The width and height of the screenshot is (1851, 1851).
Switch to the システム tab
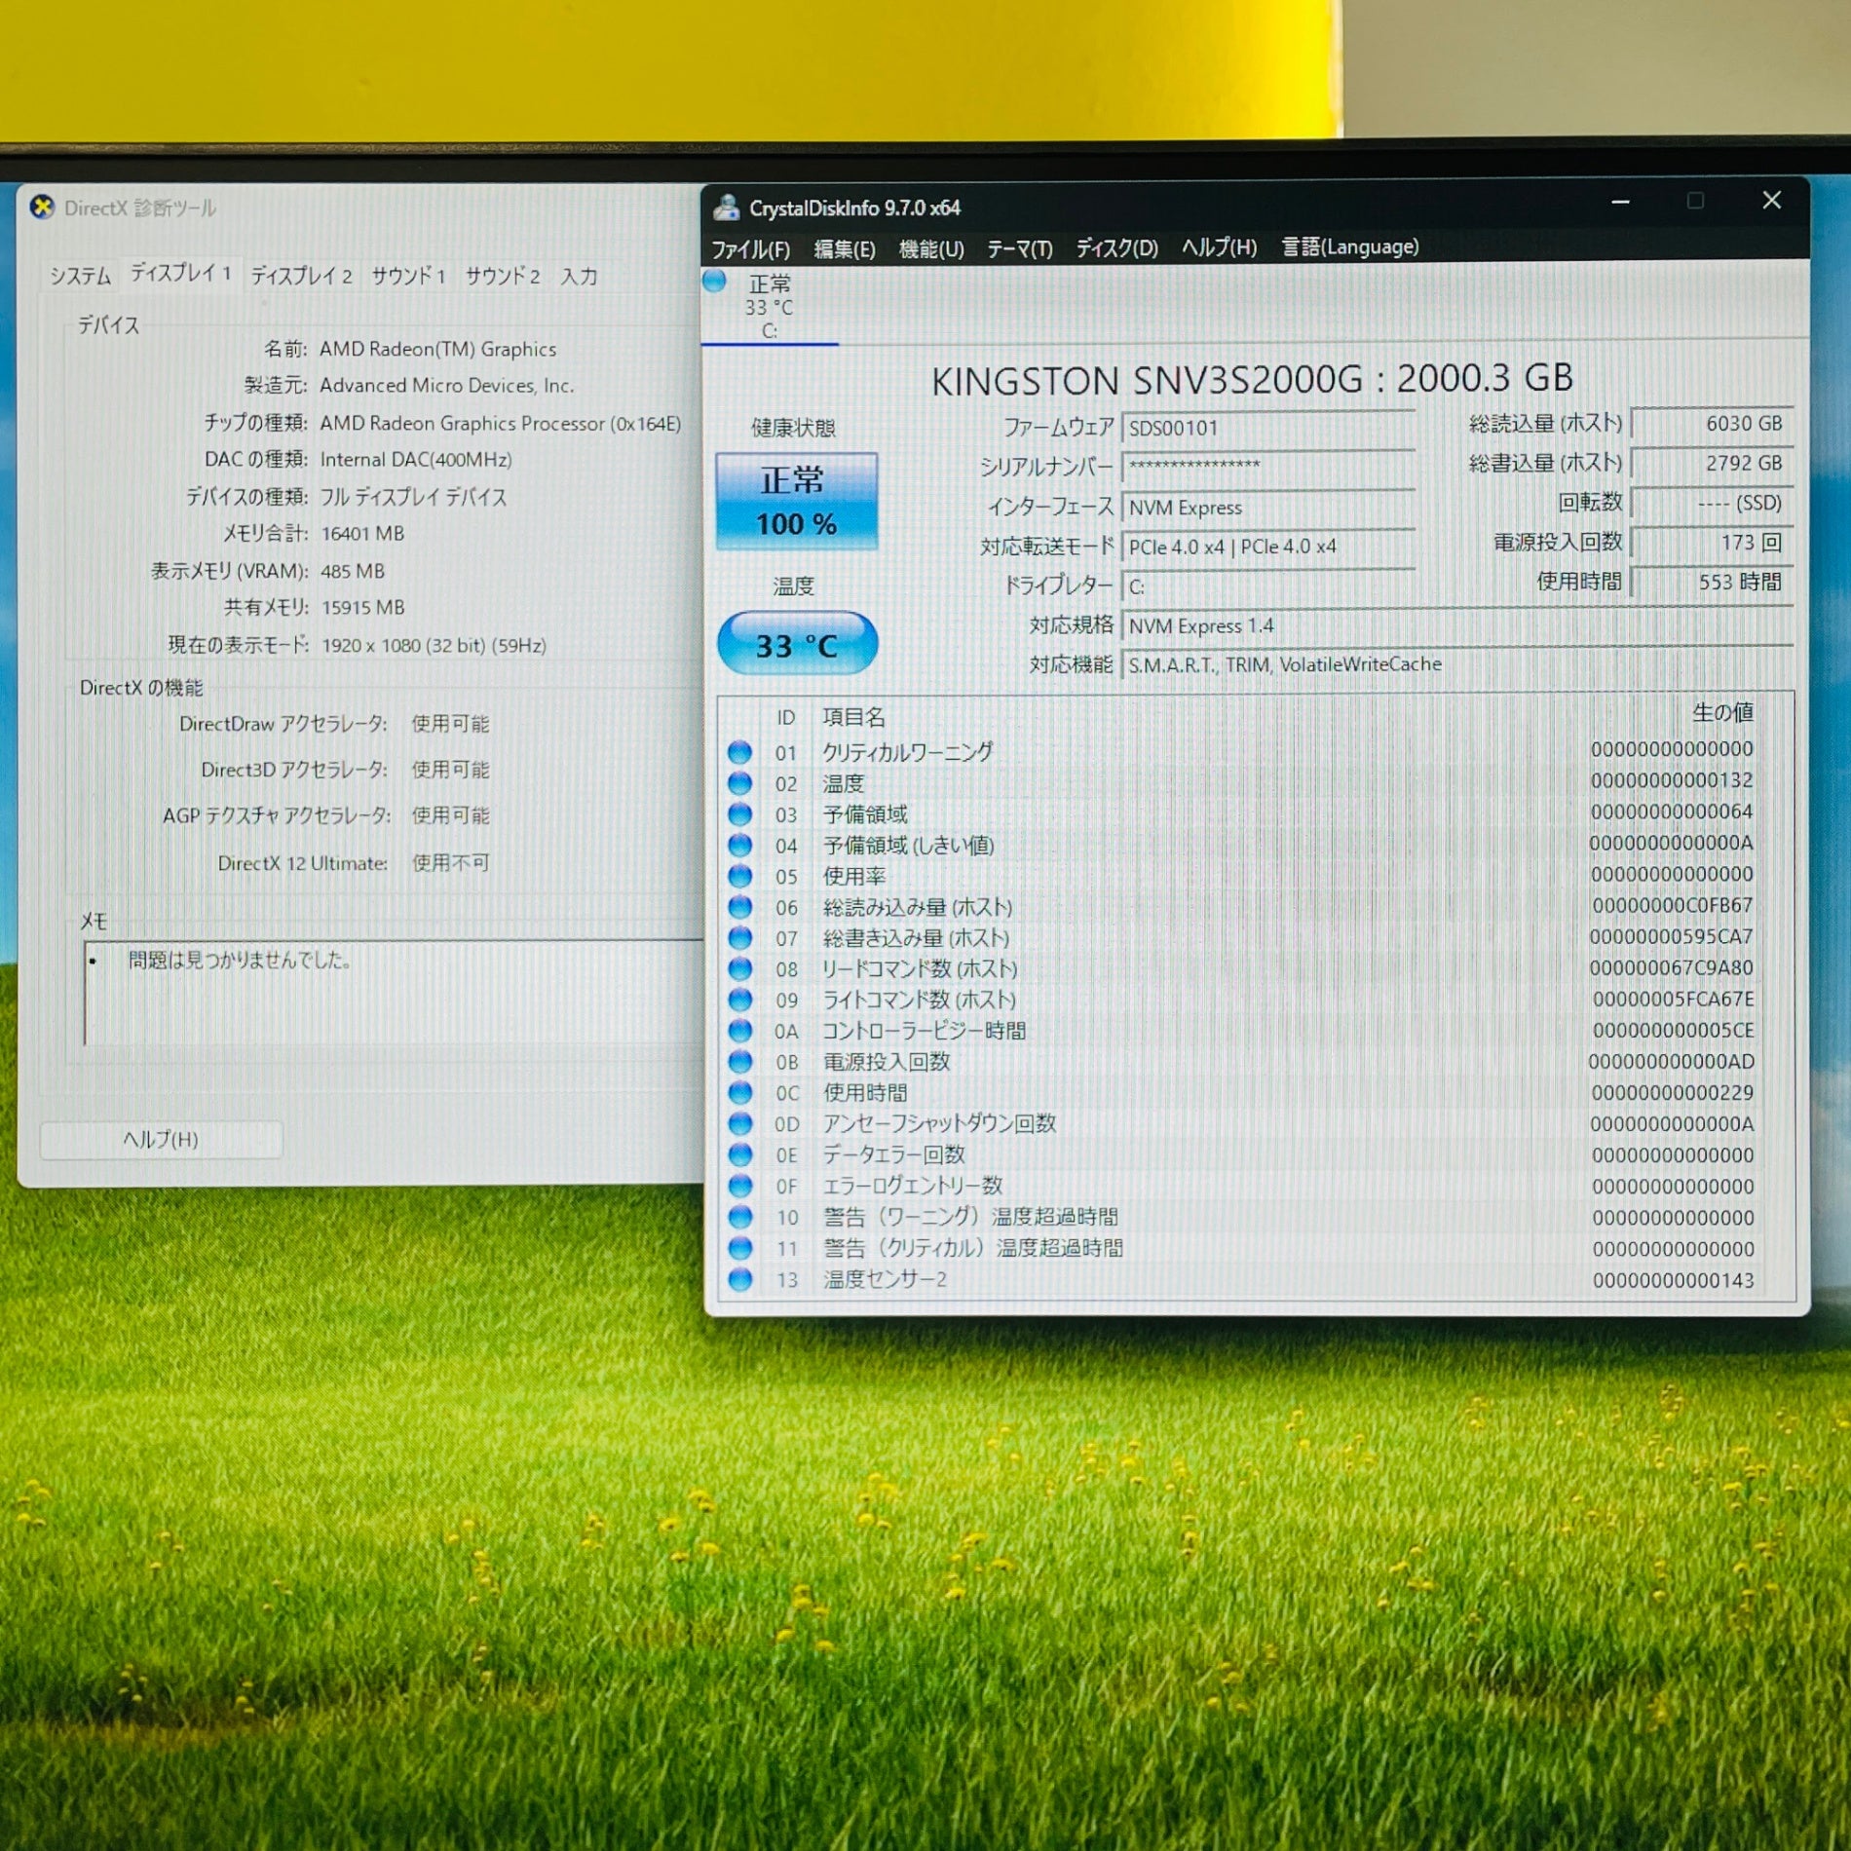tap(80, 277)
